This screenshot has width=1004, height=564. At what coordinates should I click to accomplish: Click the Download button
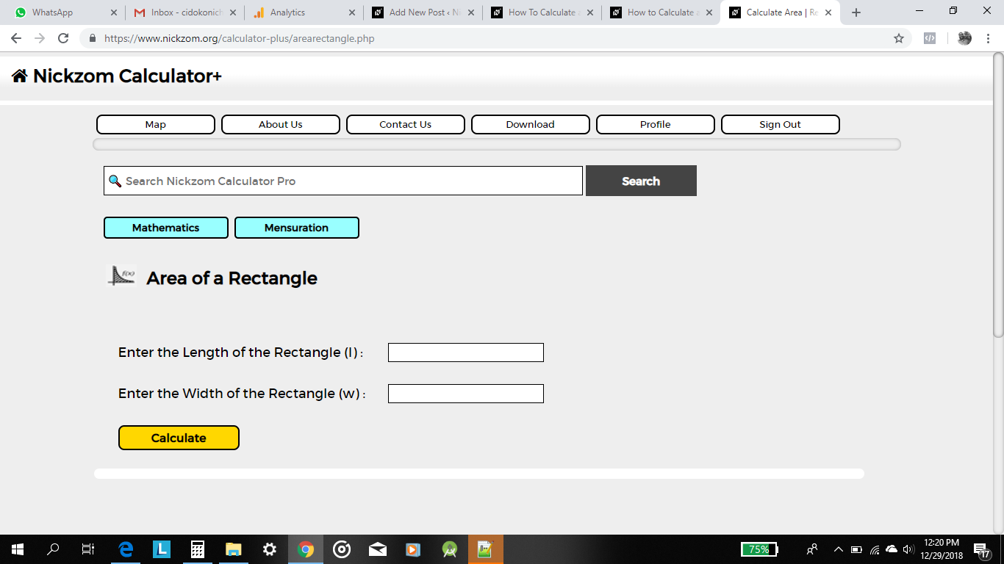coord(531,125)
